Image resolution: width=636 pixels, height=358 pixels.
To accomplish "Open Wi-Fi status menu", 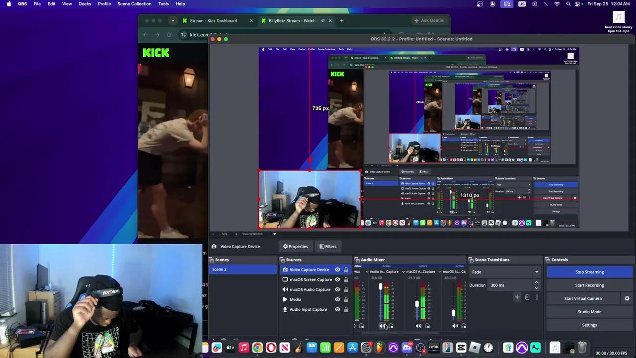I will (557, 4).
